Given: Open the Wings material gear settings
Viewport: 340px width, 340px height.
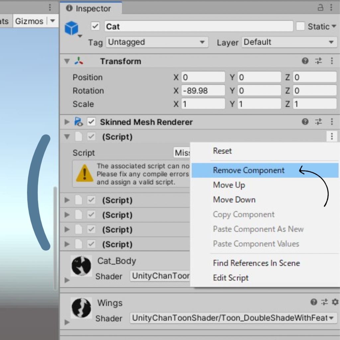Looking at the screenshot, I should pos(335,302).
